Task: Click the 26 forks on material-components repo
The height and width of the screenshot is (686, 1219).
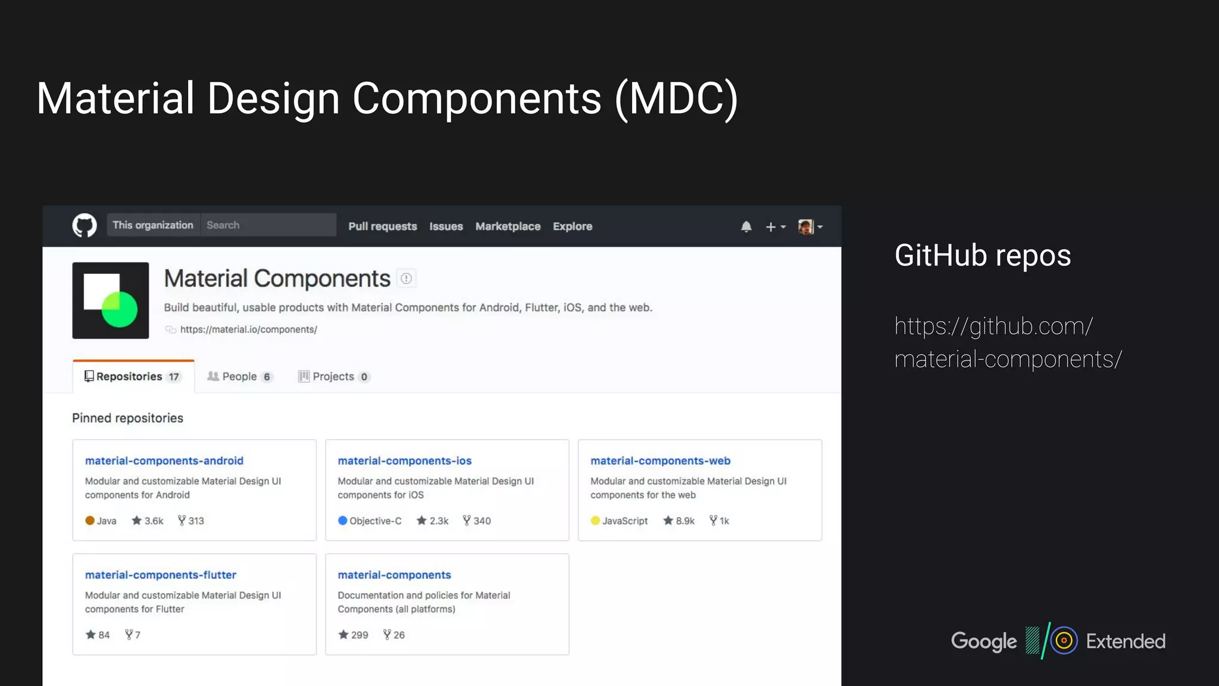Action: coord(393,635)
